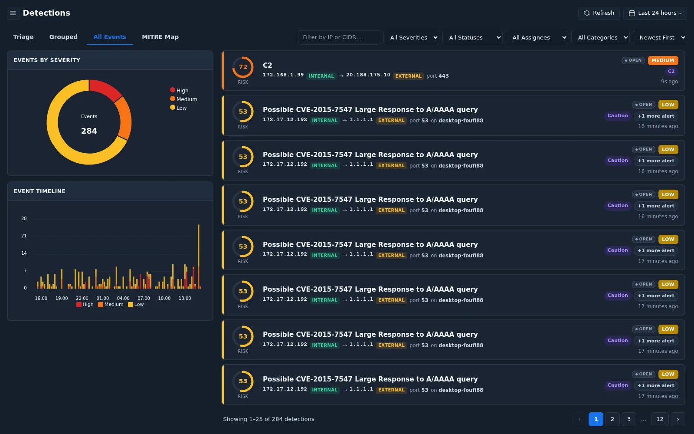
Task: Open the hamburger navigation menu
Action: pos(13,13)
